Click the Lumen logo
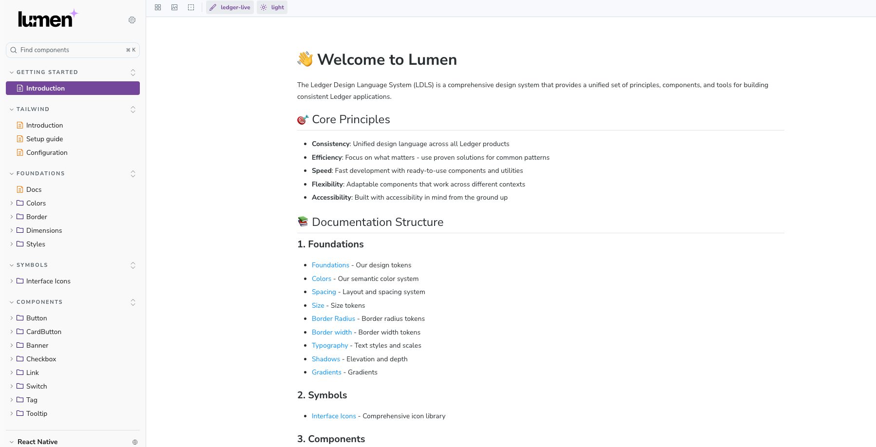Viewport: 876px width, 447px height. pos(47,19)
